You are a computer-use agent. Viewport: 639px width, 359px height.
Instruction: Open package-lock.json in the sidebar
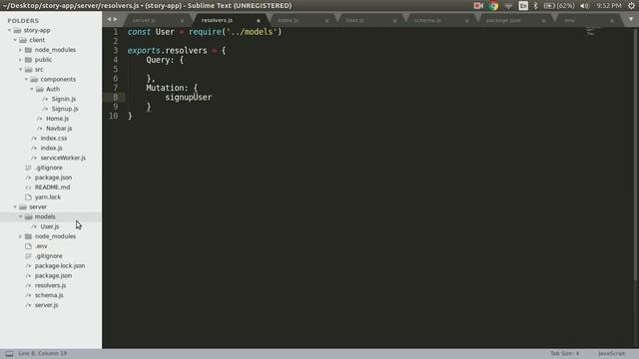pyautogui.click(x=60, y=265)
